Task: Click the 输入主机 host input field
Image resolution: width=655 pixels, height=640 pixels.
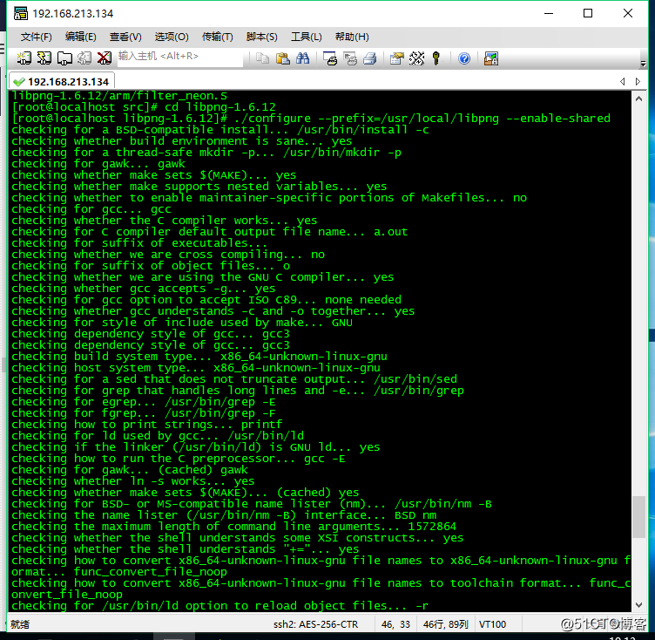Action: click(179, 58)
